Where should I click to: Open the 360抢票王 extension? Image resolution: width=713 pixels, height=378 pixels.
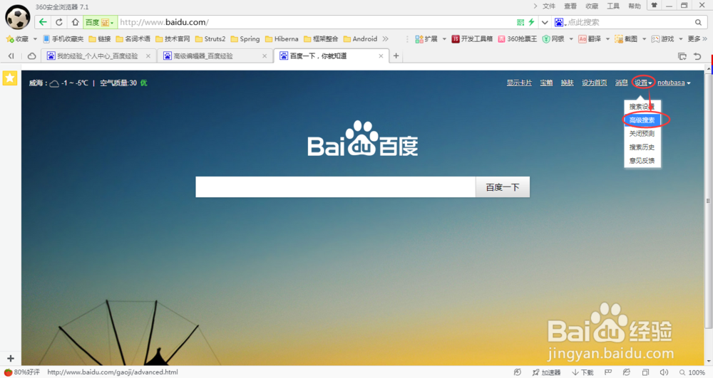518,39
